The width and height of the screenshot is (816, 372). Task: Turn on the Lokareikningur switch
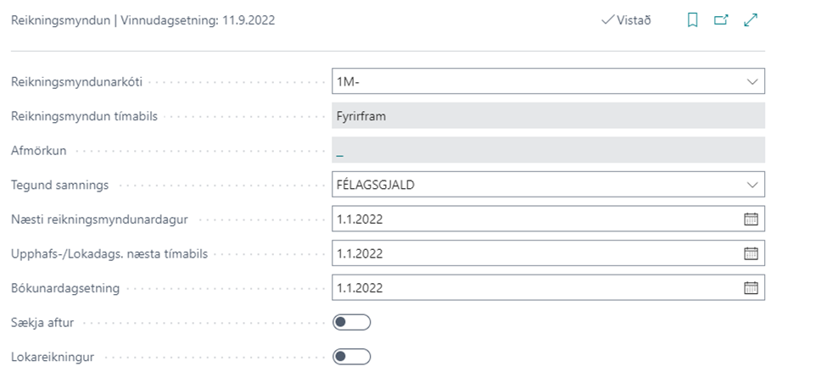click(x=352, y=357)
